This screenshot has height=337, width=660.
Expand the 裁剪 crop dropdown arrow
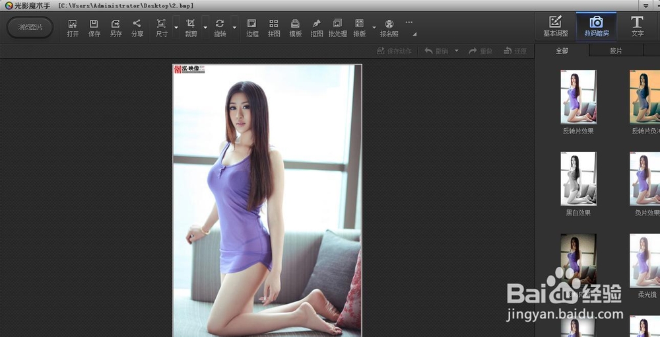pos(205,28)
